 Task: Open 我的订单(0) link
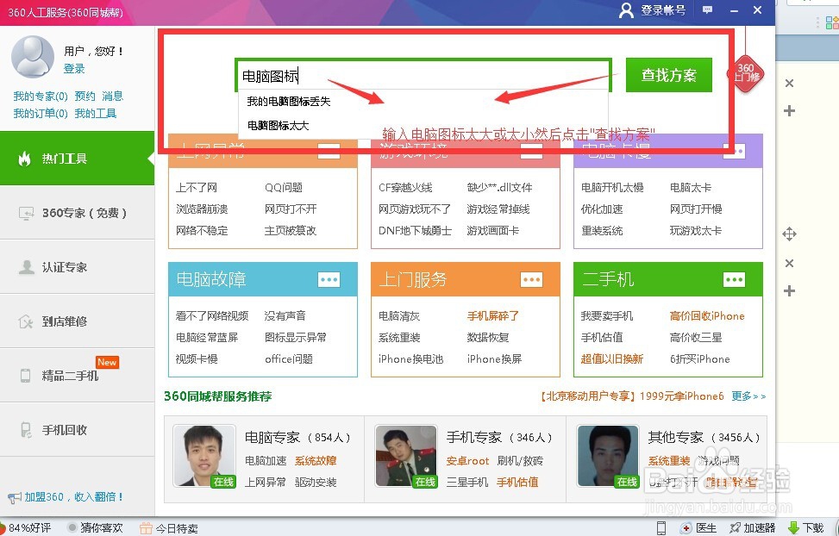41,114
